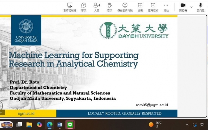Click the roto05@ugm.ac.id email on slide
This screenshot has height=130, width=208.
[x=152, y=105]
